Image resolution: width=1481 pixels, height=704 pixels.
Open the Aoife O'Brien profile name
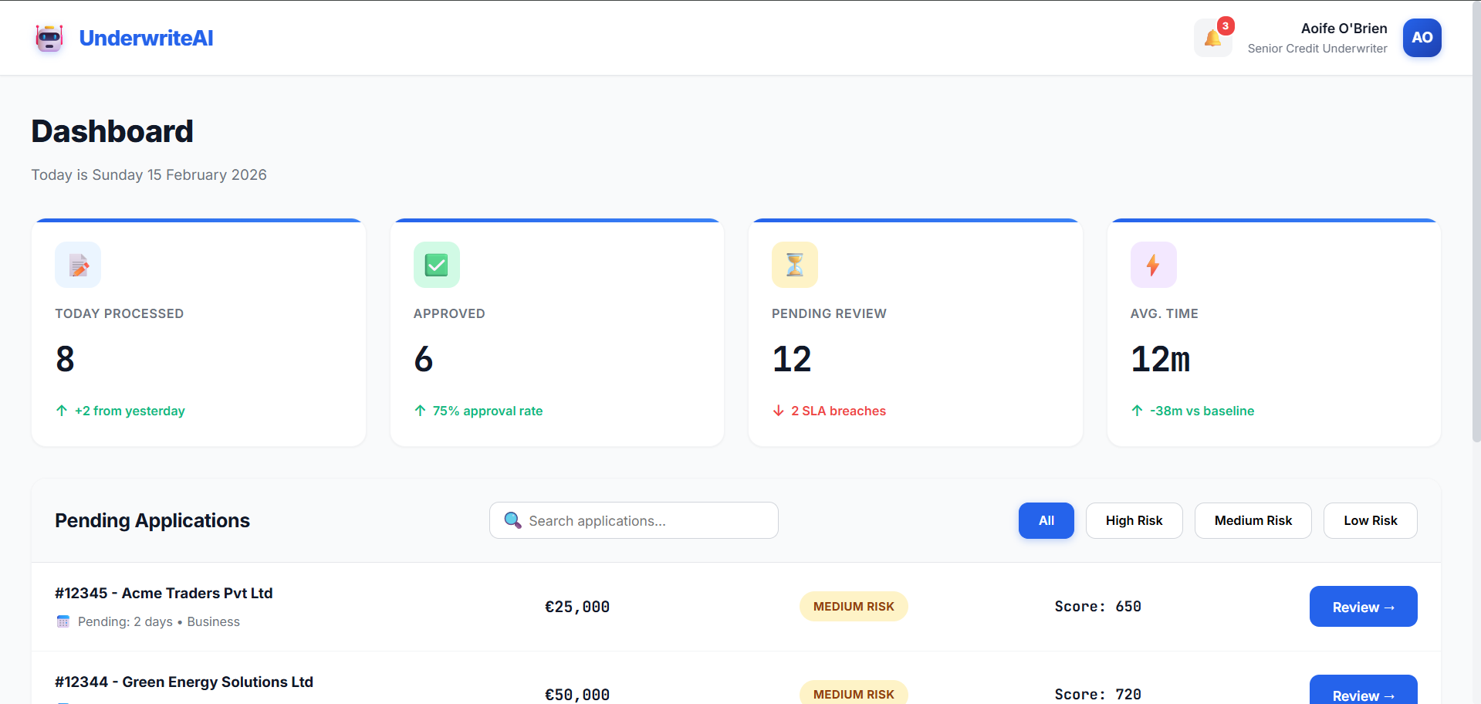tap(1344, 29)
